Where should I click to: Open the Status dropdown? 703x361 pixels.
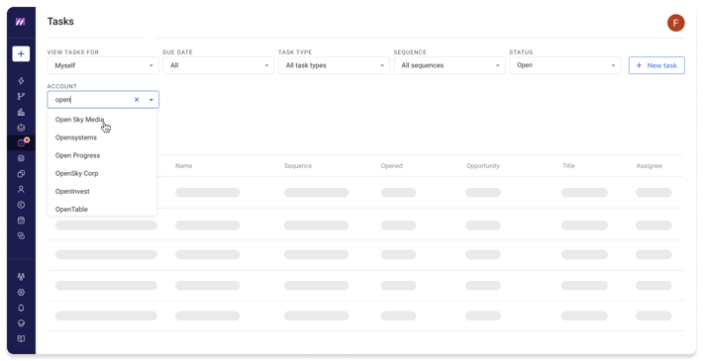click(565, 65)
